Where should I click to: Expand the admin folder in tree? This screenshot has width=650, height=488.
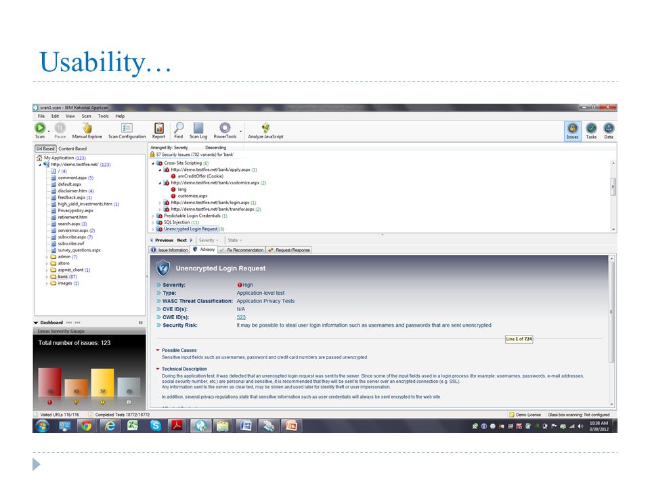pos(47,258)
